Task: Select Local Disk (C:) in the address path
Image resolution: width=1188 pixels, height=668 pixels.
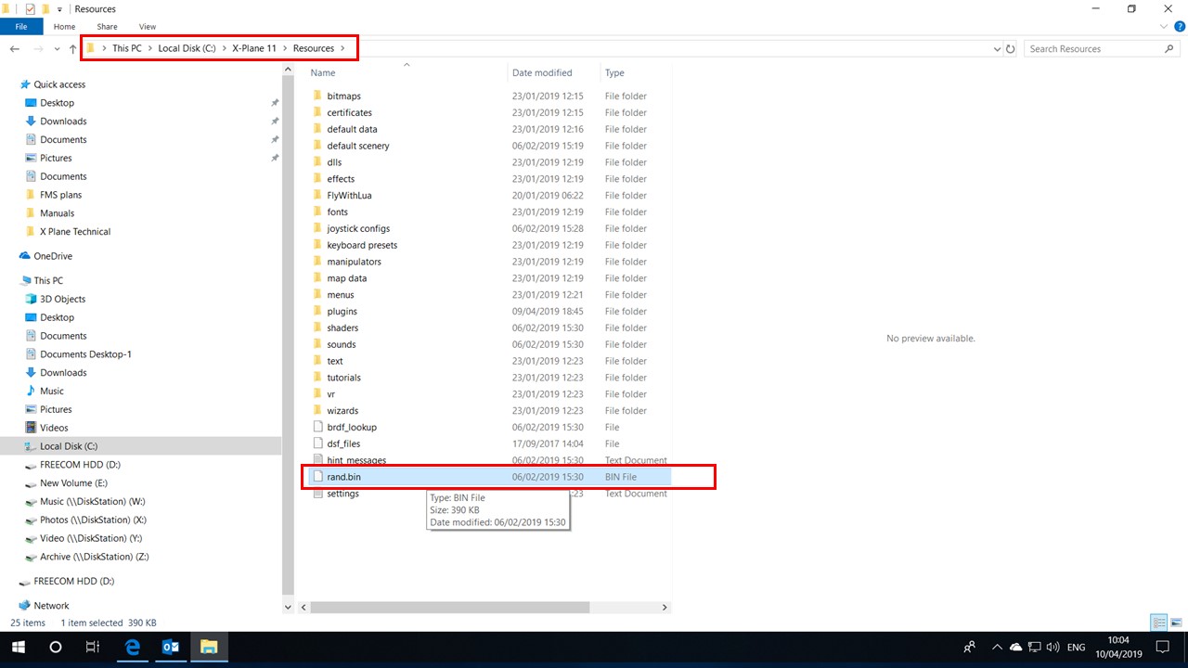Action: click(187, 48)
